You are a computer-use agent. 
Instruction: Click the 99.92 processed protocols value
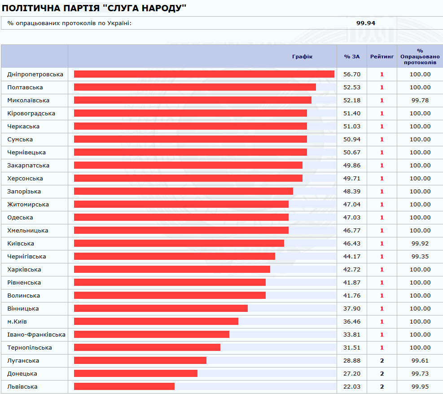click(420, 243)
